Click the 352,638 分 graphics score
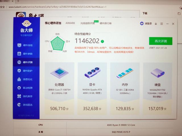182x136 pixels. [x=92, y=109]
